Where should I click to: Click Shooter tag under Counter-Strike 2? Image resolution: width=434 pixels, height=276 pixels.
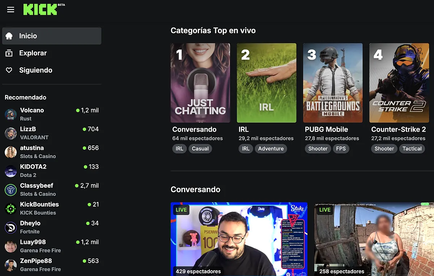[384, 149]
